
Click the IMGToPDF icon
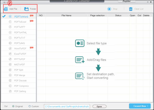[x=10, y=64]
